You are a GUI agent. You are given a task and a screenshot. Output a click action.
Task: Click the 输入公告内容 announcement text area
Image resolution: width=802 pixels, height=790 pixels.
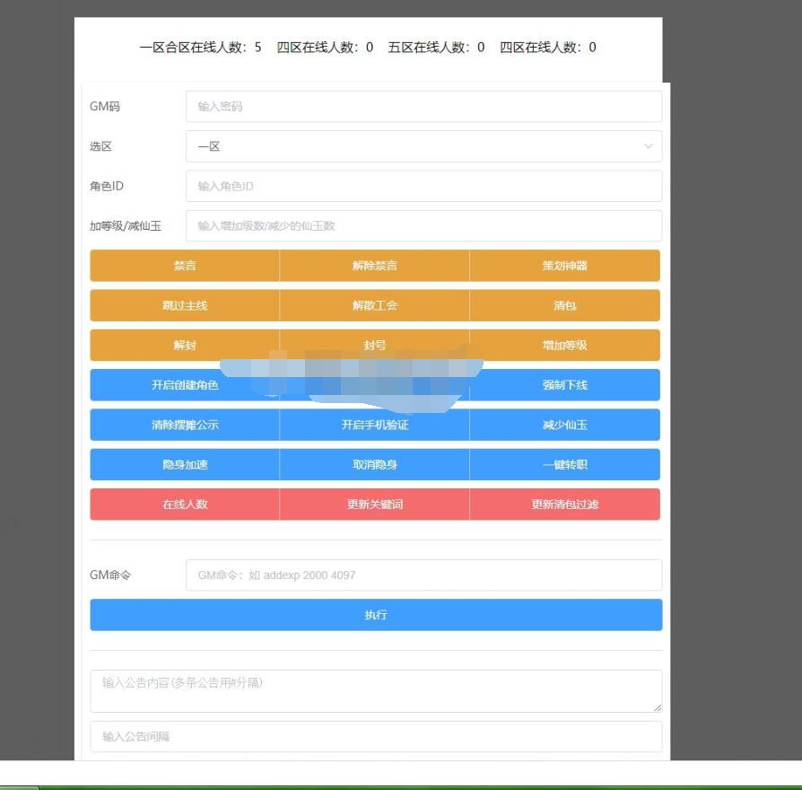pyautogui.click(x=376, y=690)
